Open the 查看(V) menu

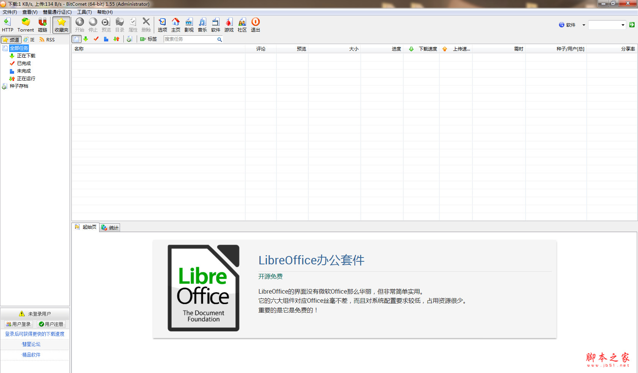[30, 12]
